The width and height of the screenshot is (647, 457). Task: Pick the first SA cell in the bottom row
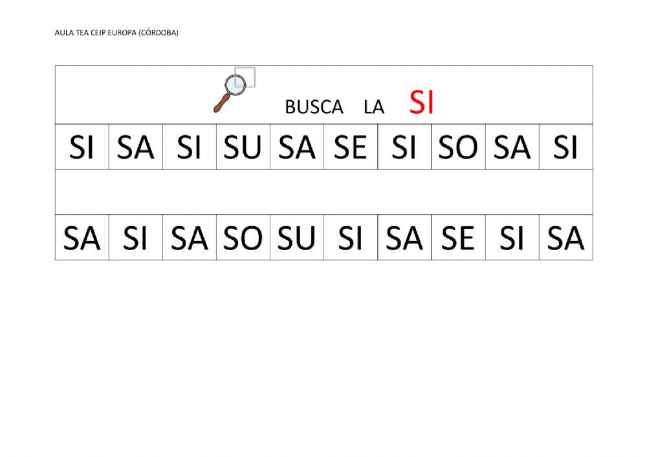pos(82,239)
